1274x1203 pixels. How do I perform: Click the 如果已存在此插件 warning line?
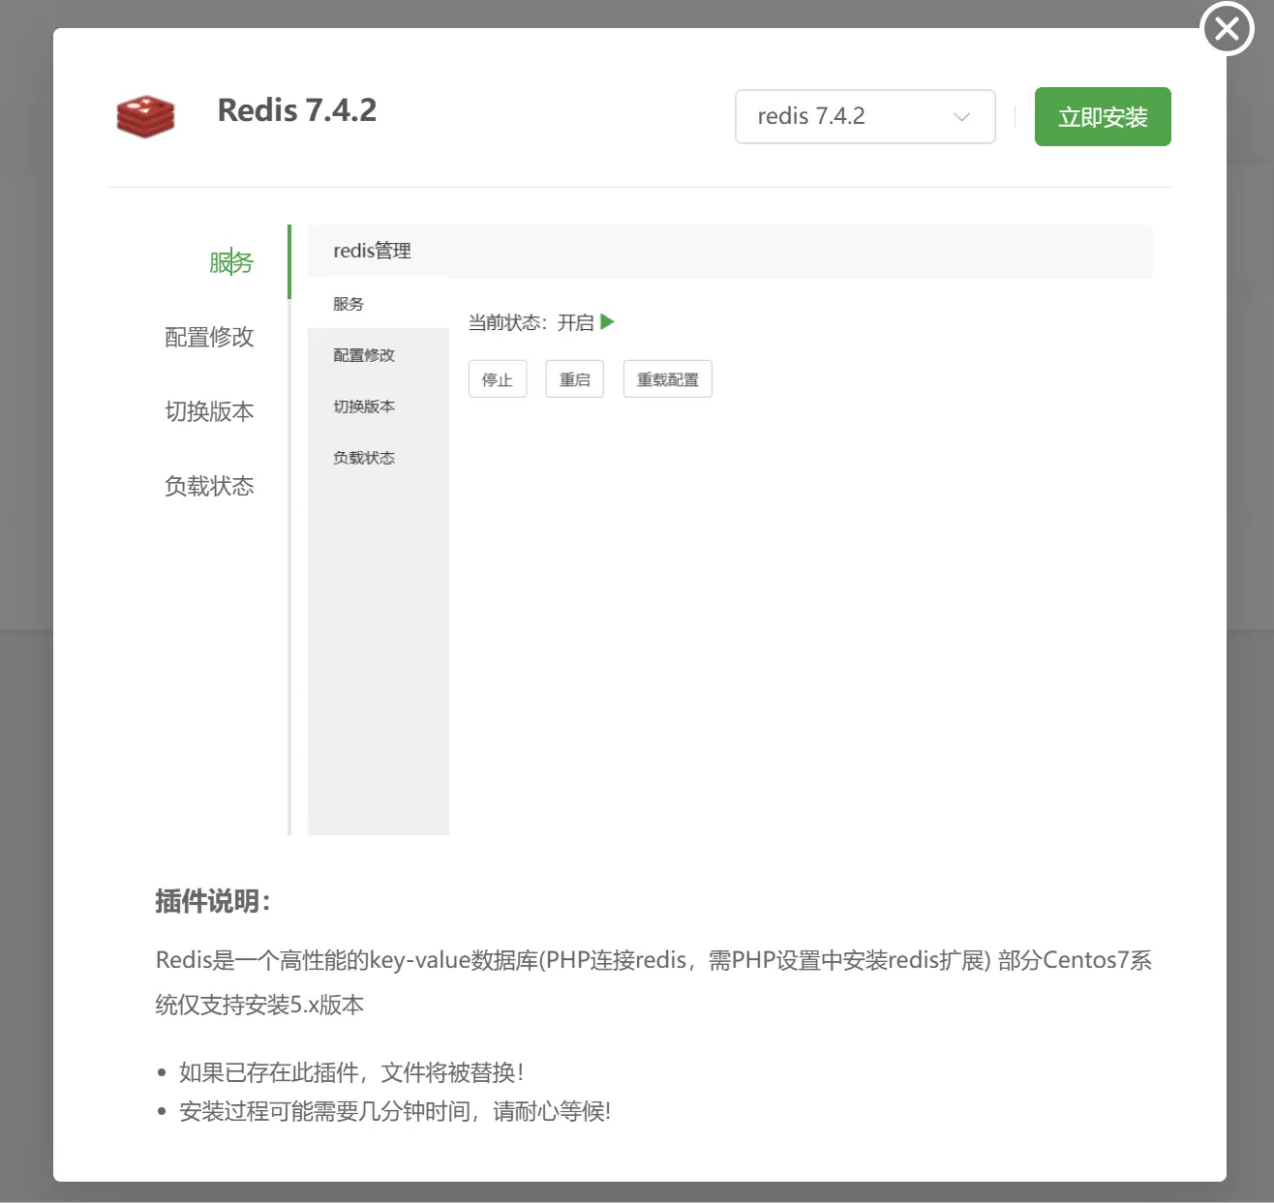pos(351,1072)
